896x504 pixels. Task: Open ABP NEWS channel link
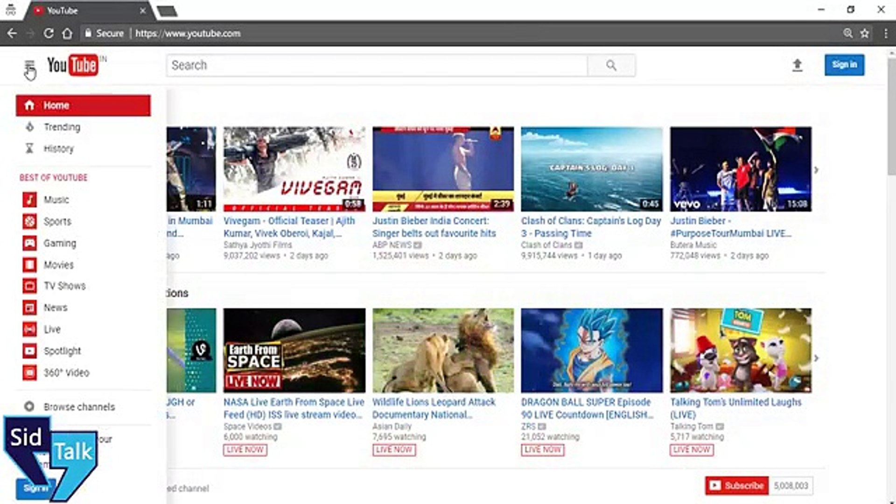392,245
